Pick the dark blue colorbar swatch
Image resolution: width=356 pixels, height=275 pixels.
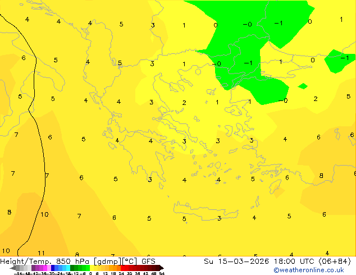[53, 268]
